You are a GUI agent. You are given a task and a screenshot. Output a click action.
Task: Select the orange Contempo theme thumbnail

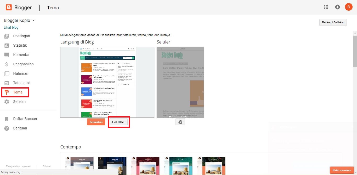(x=211, y=166)
